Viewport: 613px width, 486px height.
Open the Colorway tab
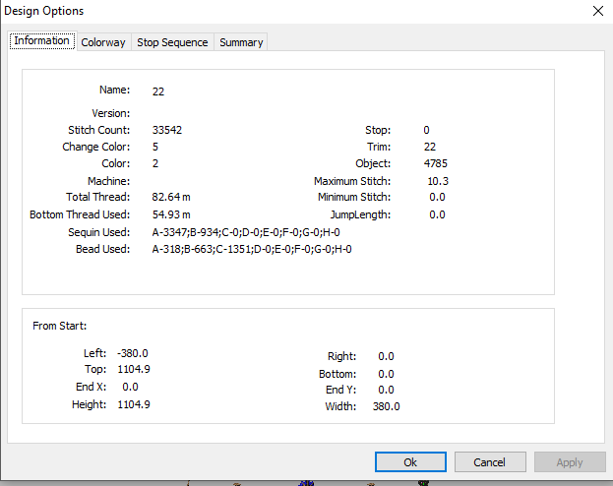[103, 42]
